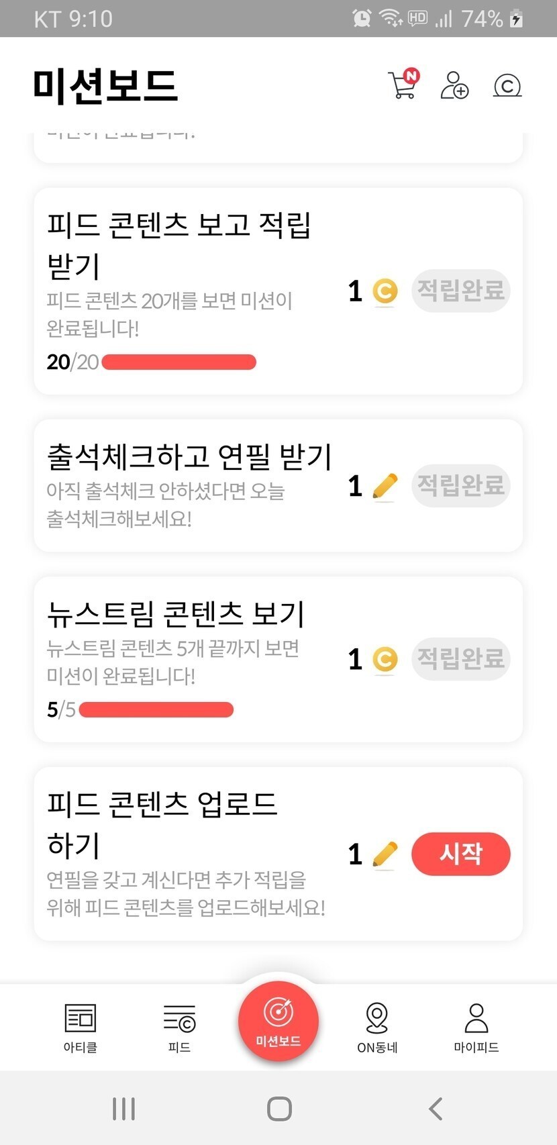The width and height of the screenshot is (557, 1145).
Task: Open the coin balance icon
Action: (x=507, y=85)
